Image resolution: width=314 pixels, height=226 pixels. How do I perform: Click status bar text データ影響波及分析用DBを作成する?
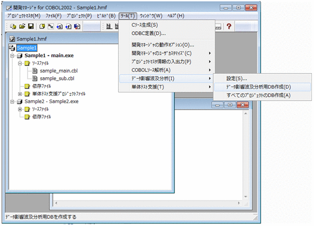pos(41,217)
